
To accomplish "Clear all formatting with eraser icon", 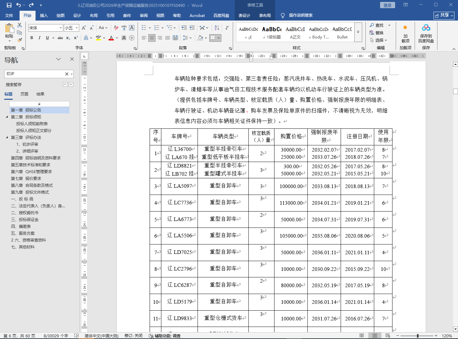I will 116,28.
